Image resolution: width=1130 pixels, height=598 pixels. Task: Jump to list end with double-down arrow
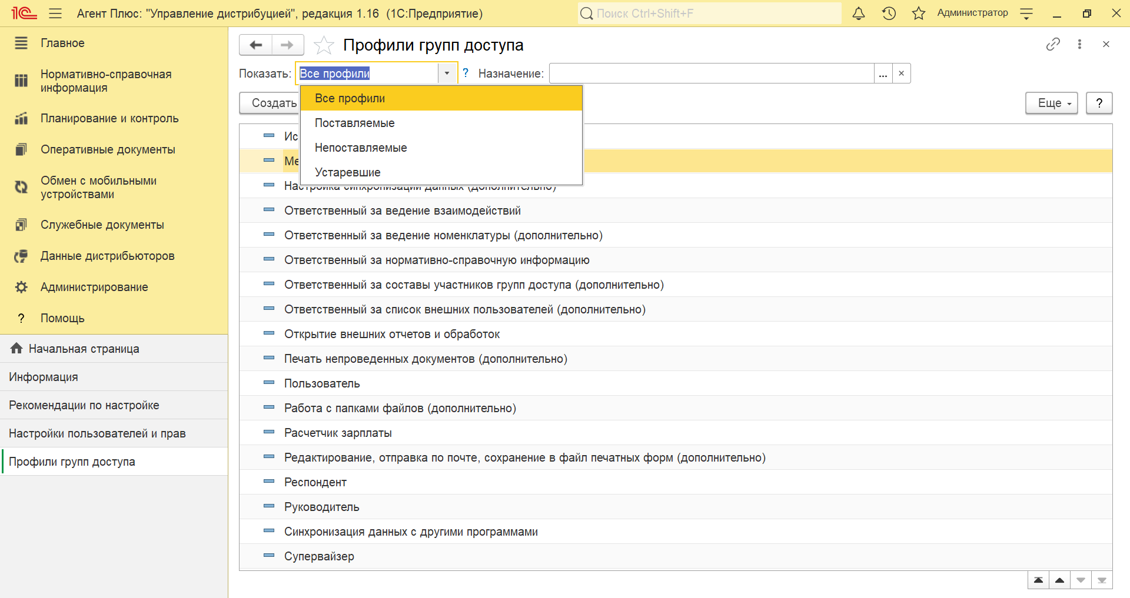tap(1102, 580)
